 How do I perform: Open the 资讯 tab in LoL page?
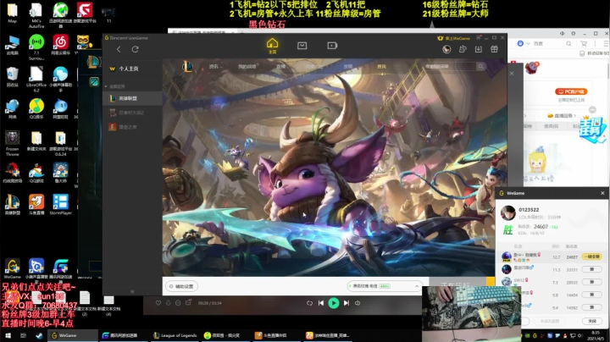[213, 67]
